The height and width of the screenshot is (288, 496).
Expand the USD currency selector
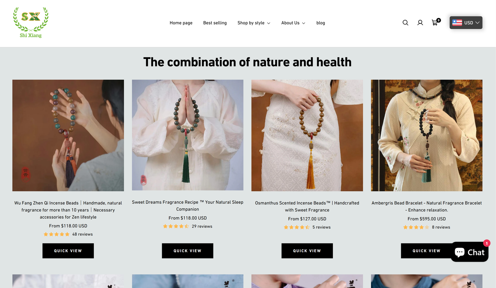(x=466, y=23)
